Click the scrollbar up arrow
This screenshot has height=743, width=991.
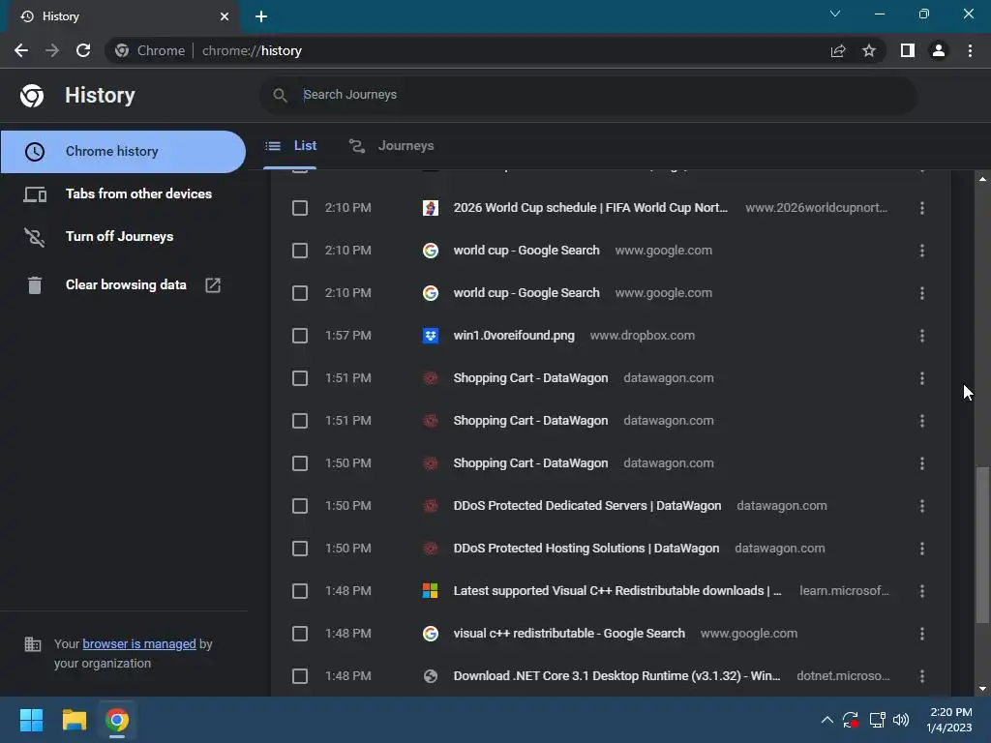(x=982, y=179)
